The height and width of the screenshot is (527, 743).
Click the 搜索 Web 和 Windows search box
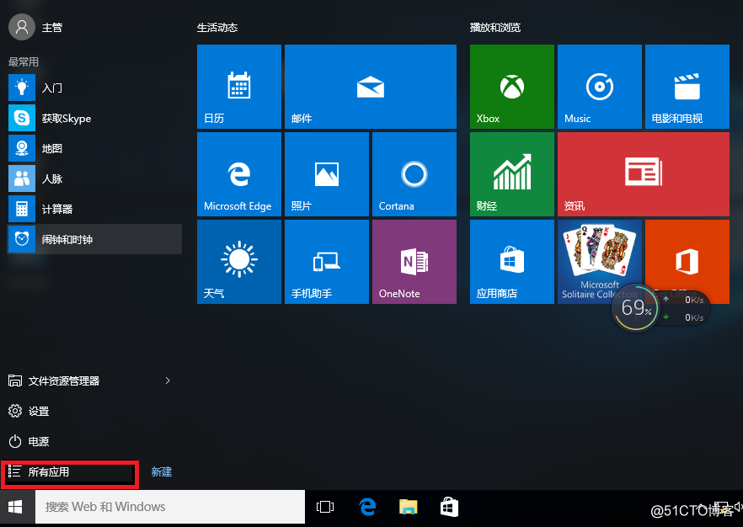pos(170,507)
